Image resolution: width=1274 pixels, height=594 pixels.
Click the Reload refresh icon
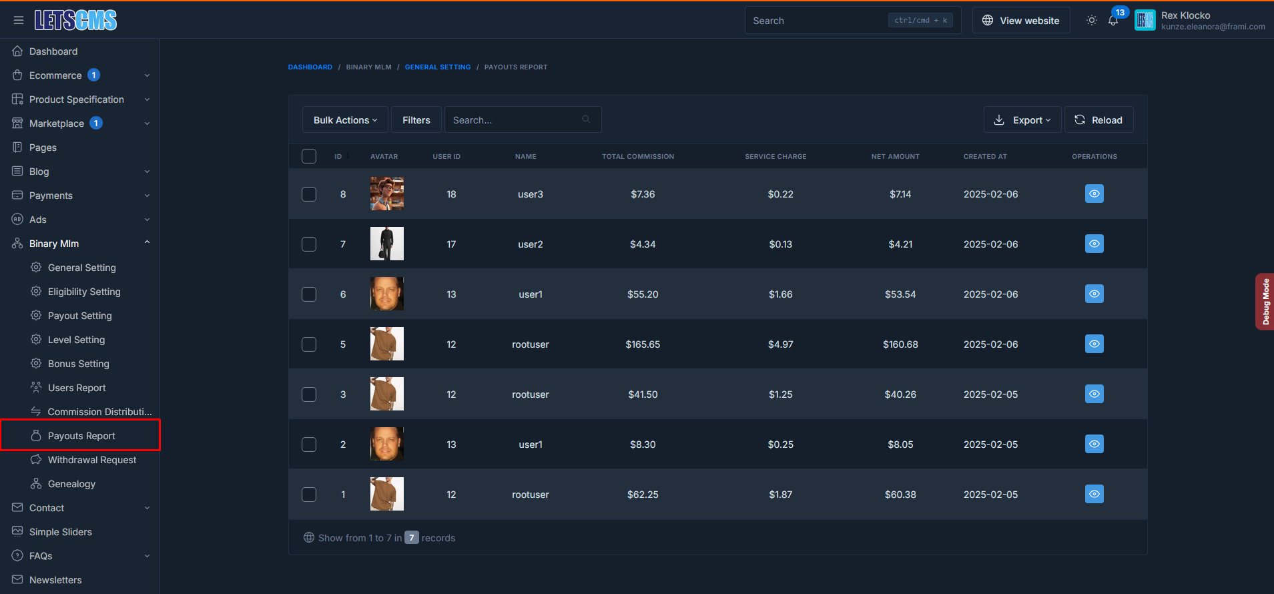coord(1079,119)
